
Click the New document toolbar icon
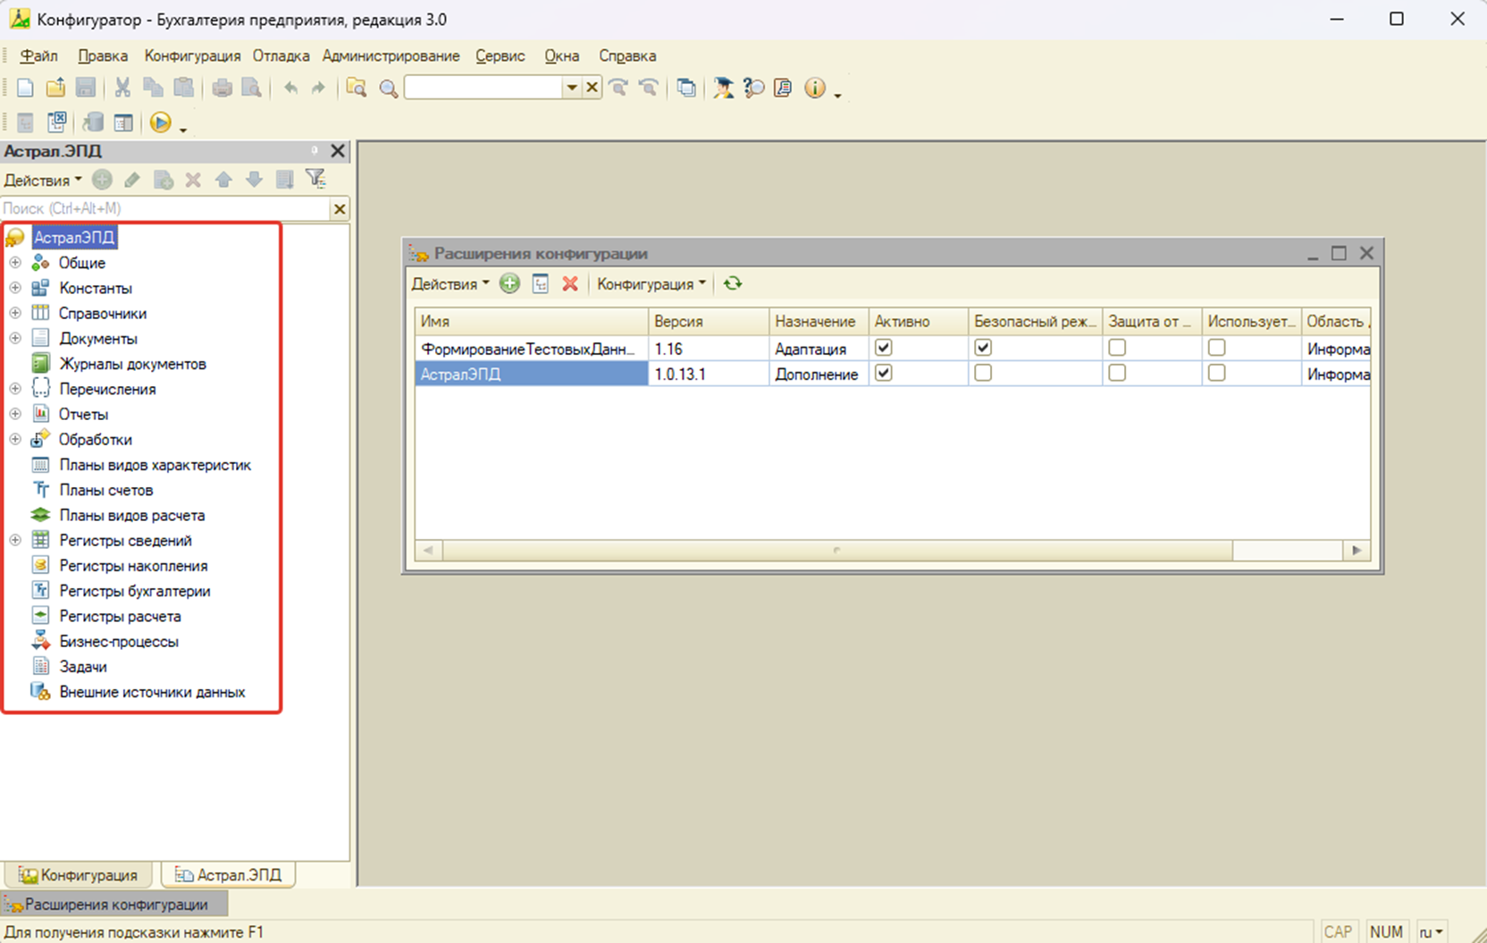click(25, 88)
